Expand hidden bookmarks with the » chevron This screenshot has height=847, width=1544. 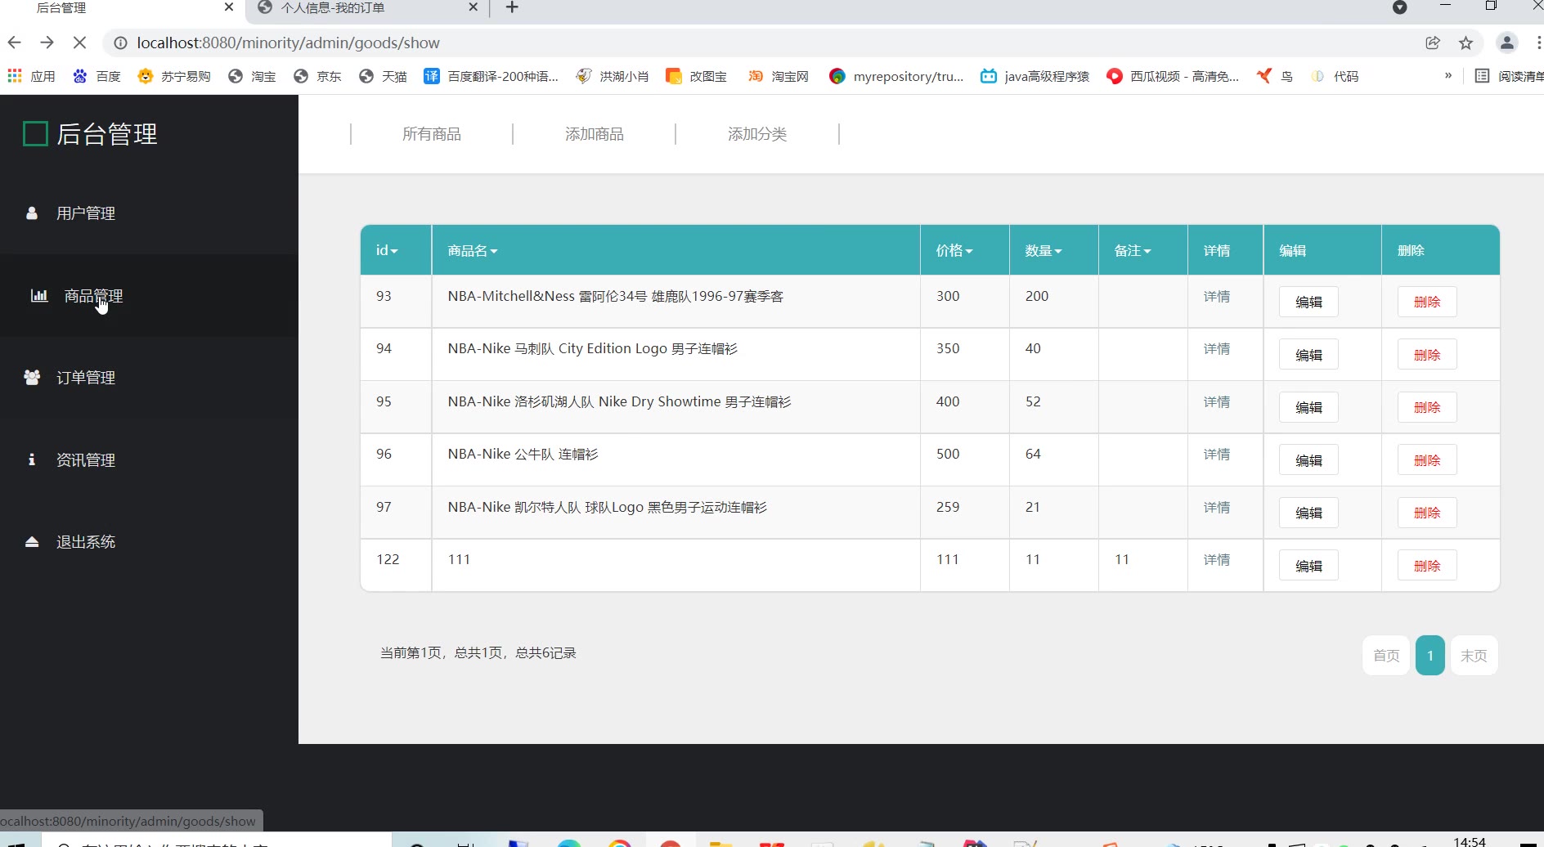click(x=1448, y=75)
